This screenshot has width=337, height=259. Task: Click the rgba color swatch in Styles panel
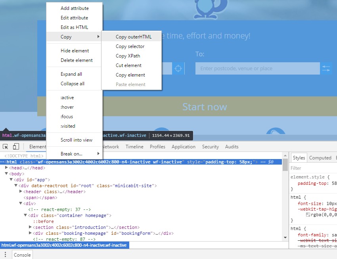pos(307,215)
